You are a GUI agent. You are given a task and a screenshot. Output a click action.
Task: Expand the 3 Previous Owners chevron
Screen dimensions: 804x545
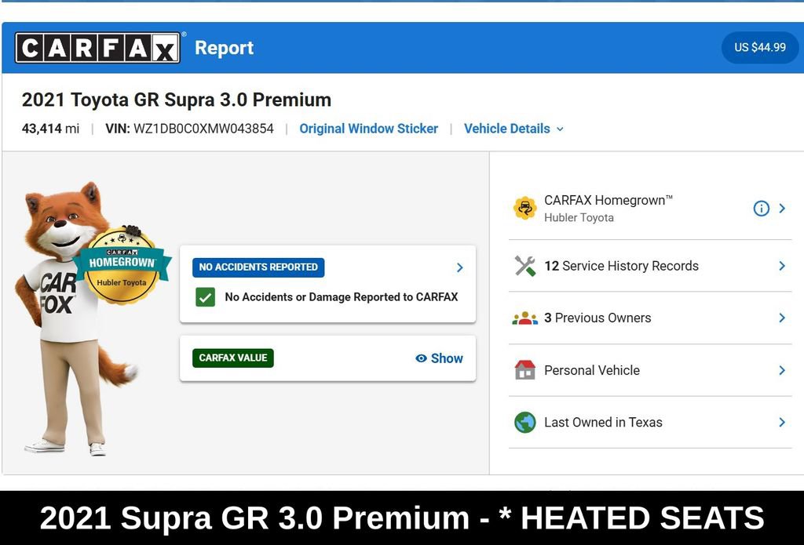tap(782, 318)
